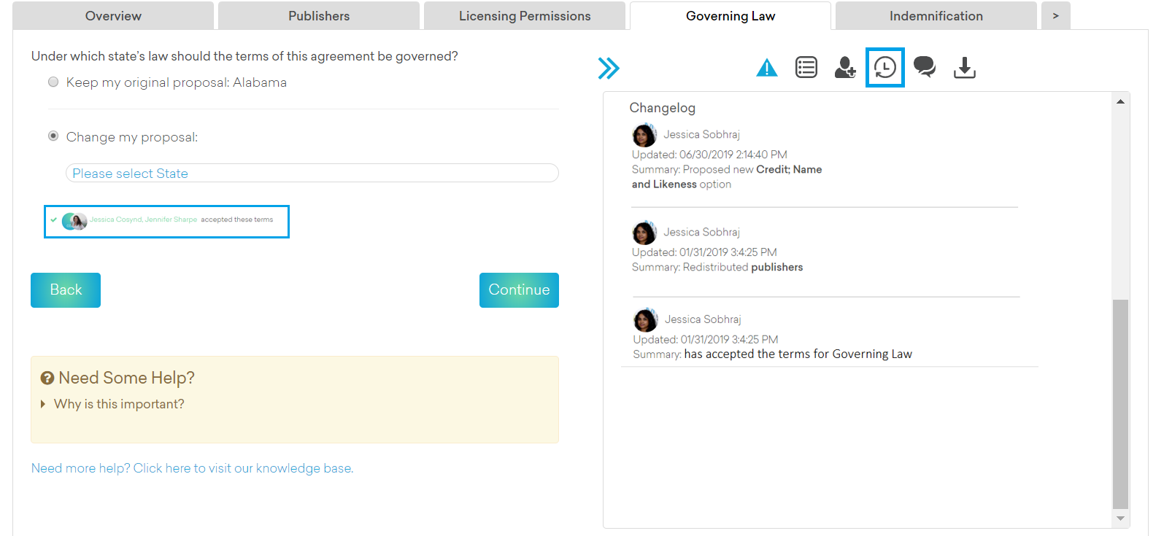The height and width of the screenshot is (536, 1164).
Task: Open the Indemnification tab
Action: 936,16
